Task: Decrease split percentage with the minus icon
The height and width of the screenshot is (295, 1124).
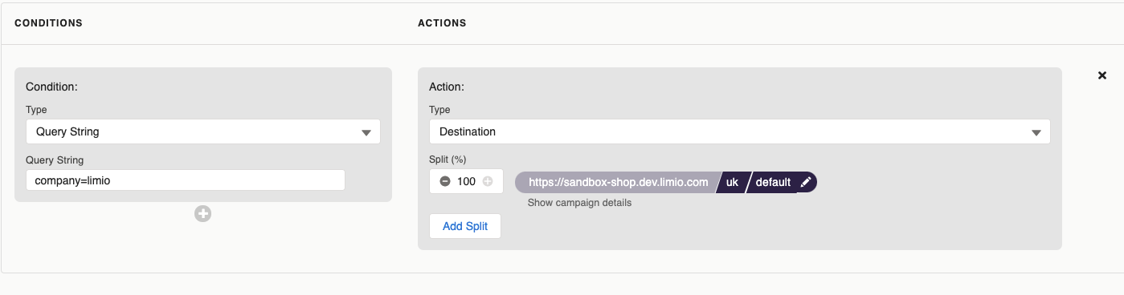Action: (x=445, y=181)
